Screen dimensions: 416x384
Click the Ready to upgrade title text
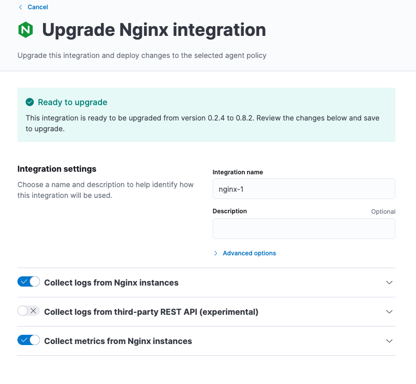click(x=72, y=102)
